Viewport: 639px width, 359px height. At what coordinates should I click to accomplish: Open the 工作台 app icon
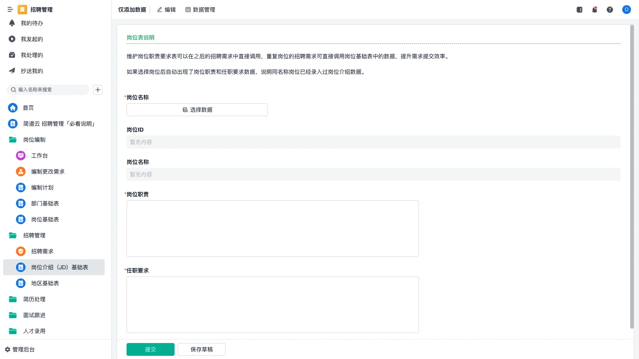point(20,156)
